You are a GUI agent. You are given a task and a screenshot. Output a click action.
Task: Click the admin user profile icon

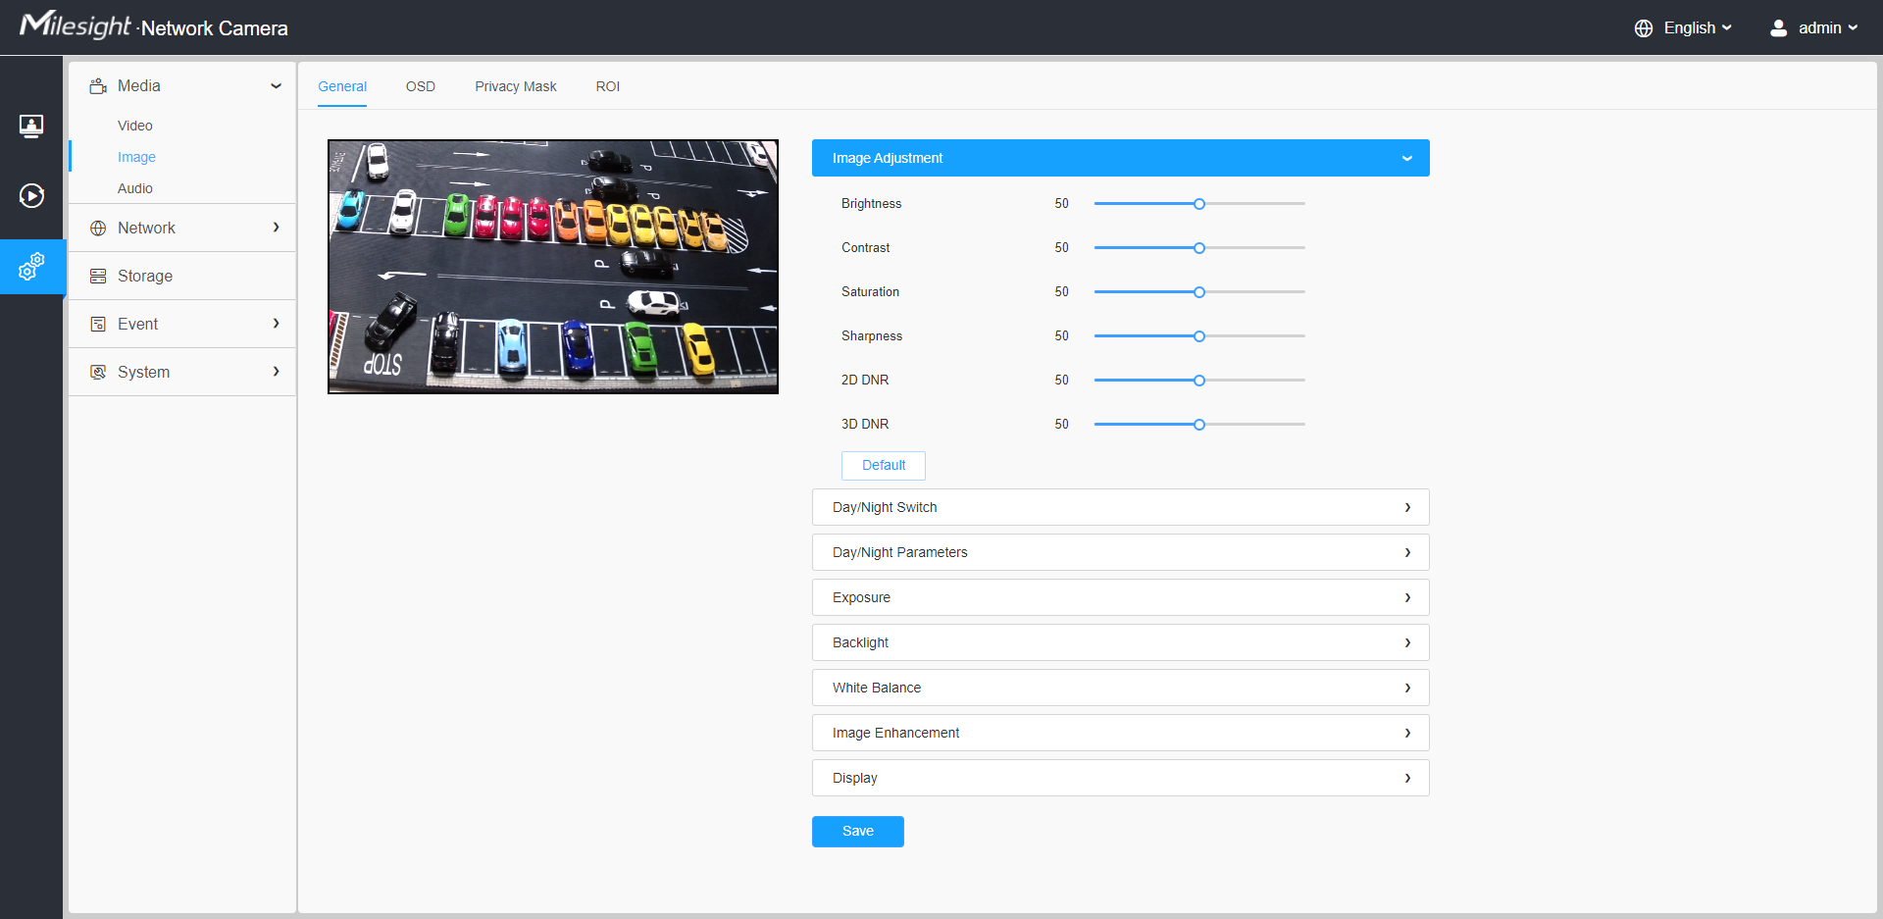point(1778,28)
